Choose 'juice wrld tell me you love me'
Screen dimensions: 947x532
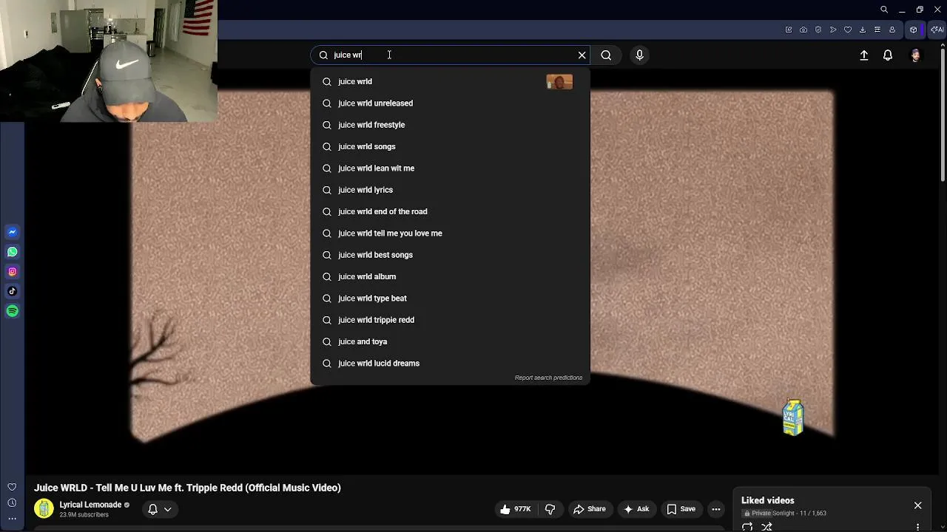pos(450,233)
